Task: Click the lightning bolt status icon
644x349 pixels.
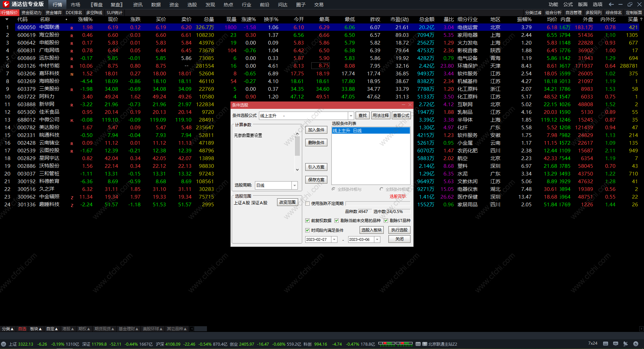Action: [x=636, y=344]
